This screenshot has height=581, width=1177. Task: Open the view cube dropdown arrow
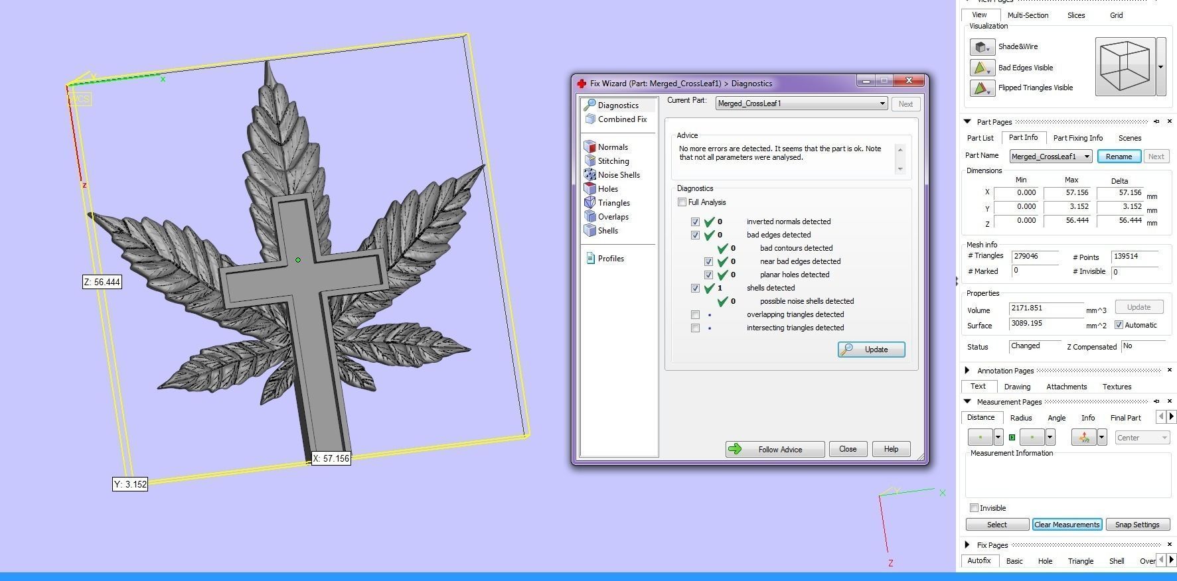(1160, 66)
